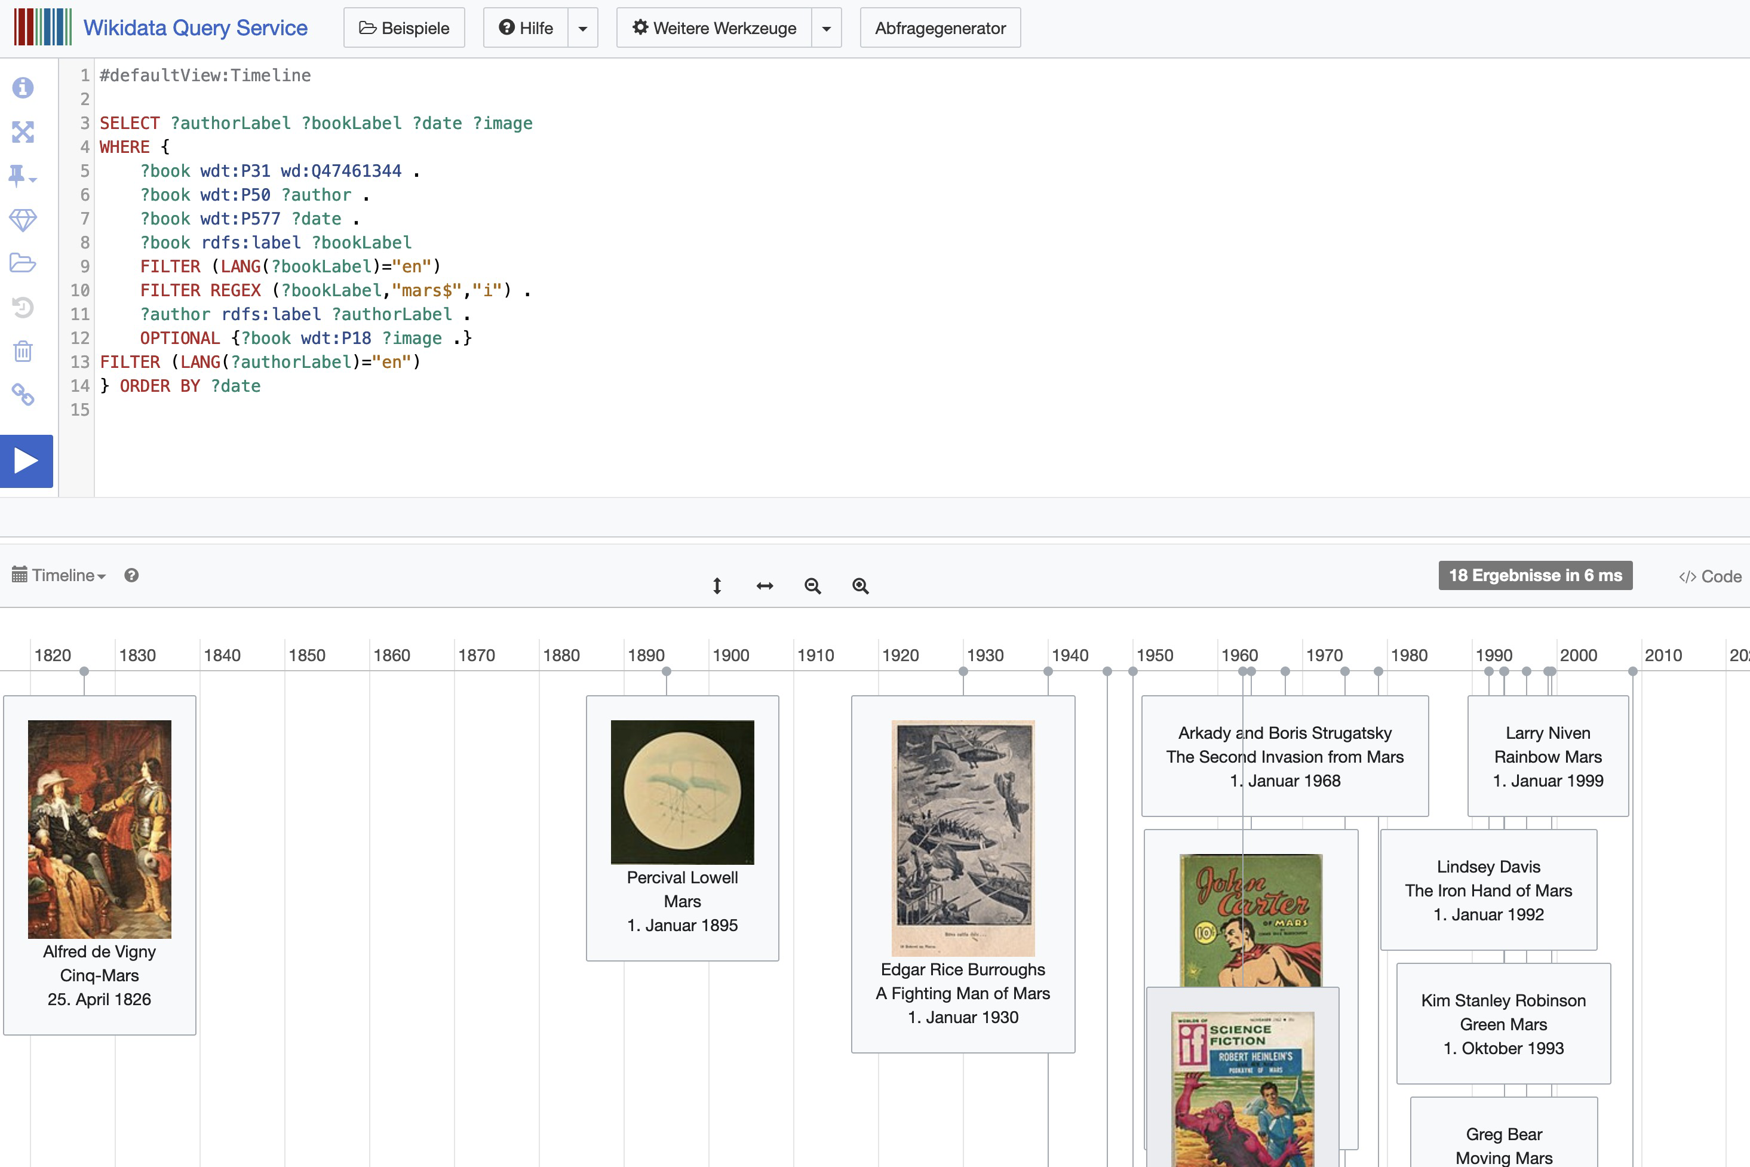1750x1167 pixels.
Task: Select the John Carter of Mars comic cover
Action: tap(1251, 920)
